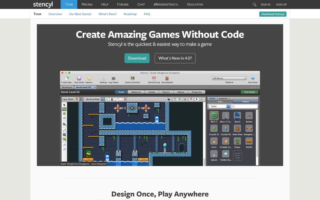Viewport: 320px width, 200px height.
Task: Open the Folder dropdown in Palette
Action: [x=219, y=106]
